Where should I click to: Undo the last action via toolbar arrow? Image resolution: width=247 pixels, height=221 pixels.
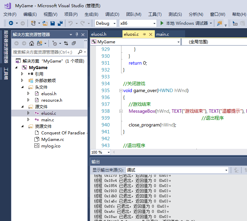click(x=71, y=23)
